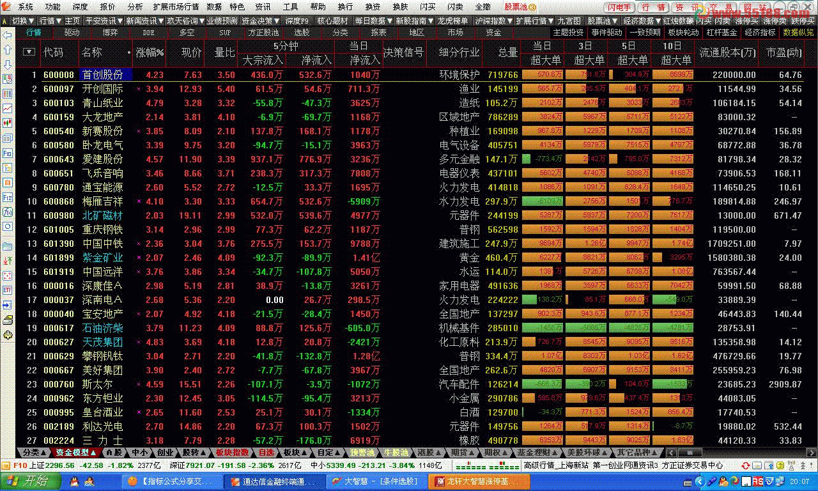The image size is (818, 491).
Task: Open the folder icon in left sidebar
Action: pyautogui.click(x=7, y=246)
